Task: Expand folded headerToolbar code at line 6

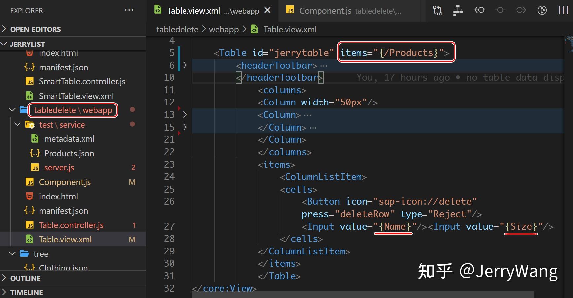Action: pos(185,65)
